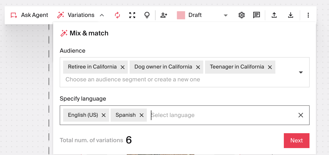The height and width of the screenshot is (155, 329).
Task: Open fullscreen with the expand icon
Action: 132,15
